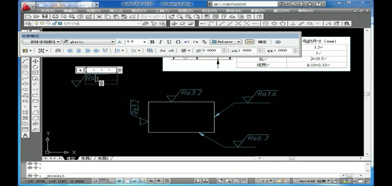Toggle Overline formatting
This screenshot has width=392, height=186.
[x=178, y=42]
